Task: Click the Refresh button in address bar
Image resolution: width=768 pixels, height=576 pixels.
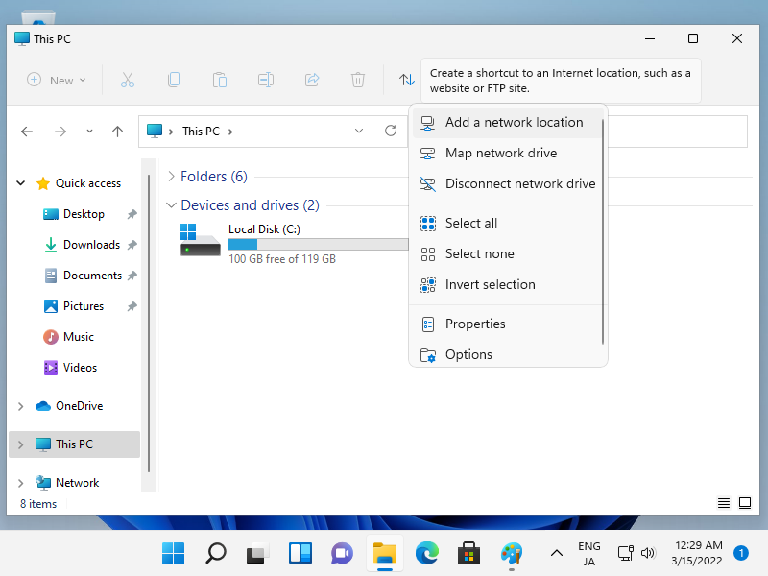Action: point(391,132)
